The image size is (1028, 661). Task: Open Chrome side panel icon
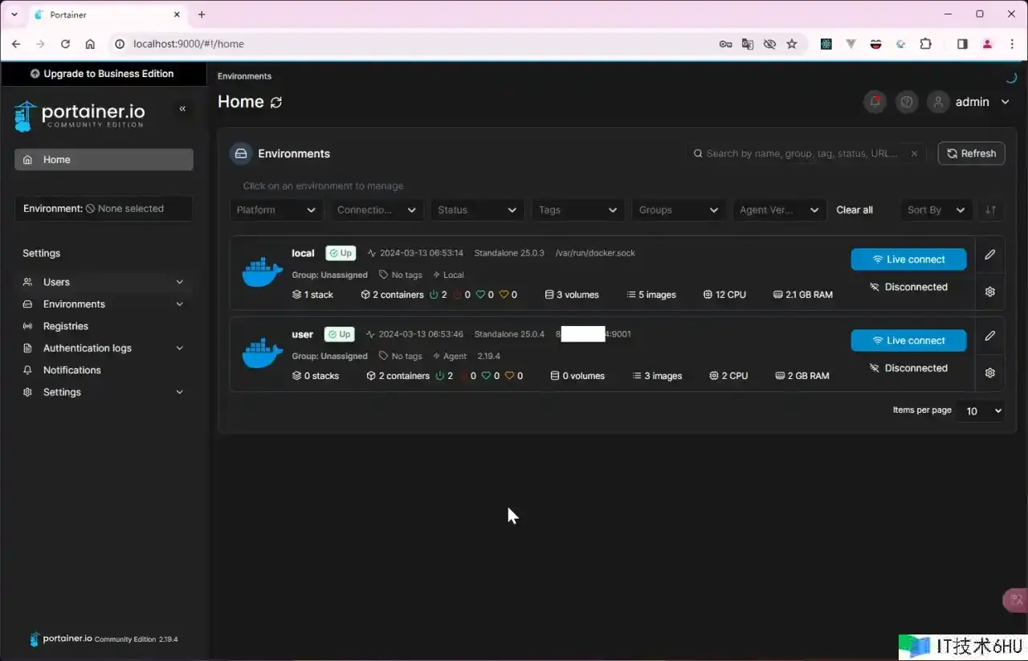[962, 44]
